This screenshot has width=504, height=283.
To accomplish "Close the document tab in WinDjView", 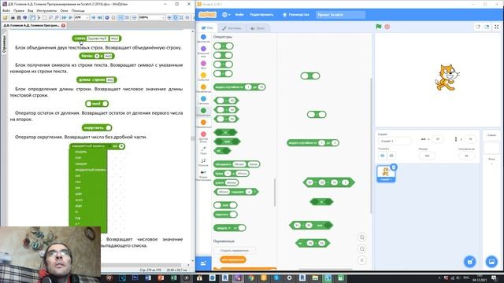I will [63, 25].
